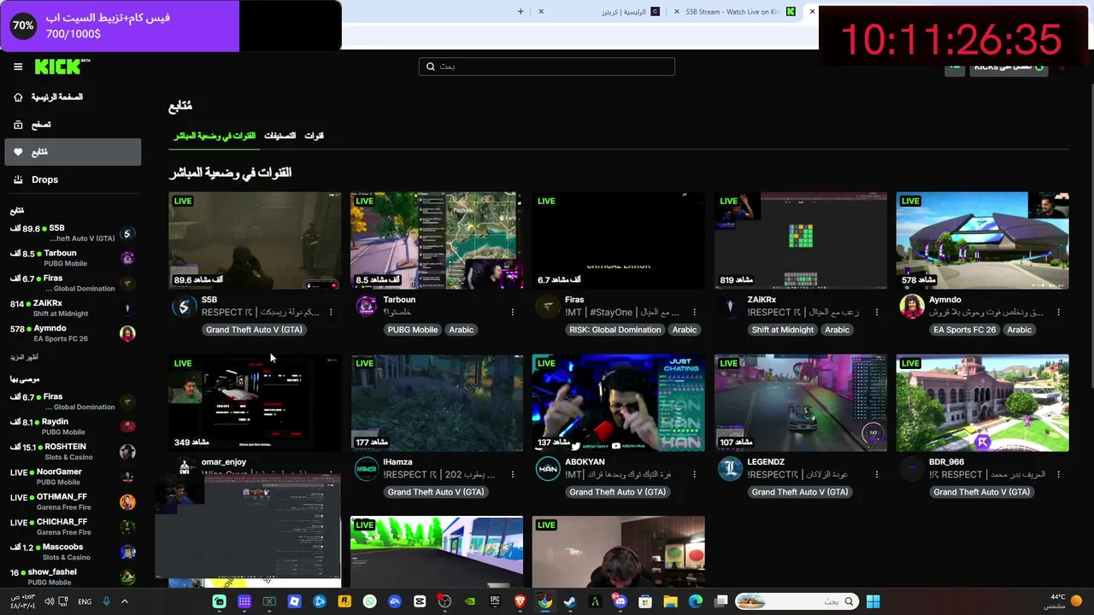Screen dimensions: 1094x615
Task: Open File Explorer from taskbar
Action: pyautogui.click(x=670, y=601)
